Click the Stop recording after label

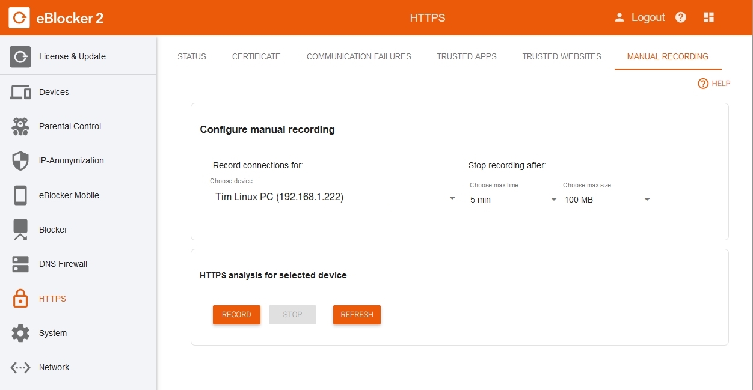[x=507, y=165]
